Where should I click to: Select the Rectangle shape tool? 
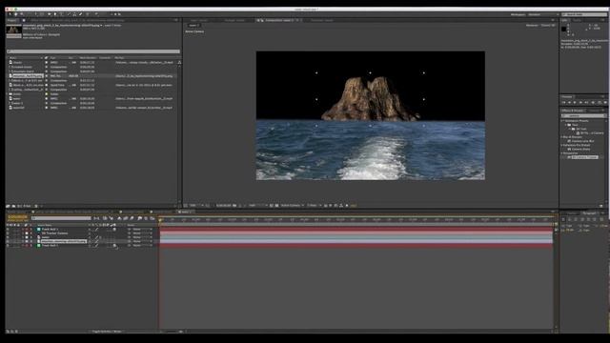[50, 14]
